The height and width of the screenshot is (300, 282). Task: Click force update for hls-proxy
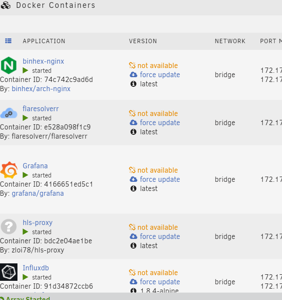pyautogui.click(x=160, y=236)
